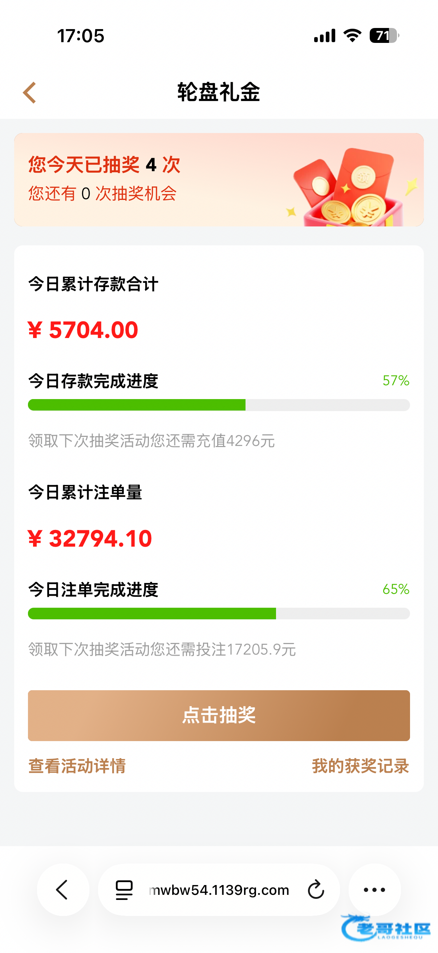Tap the 17:05 clock in status bar
The width and height of the screenshot is (438, 953).
[81, 36]
